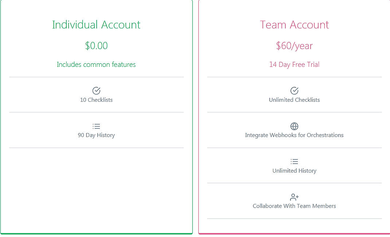Click the list icon above 90 Day History

(x=96, y=126)
